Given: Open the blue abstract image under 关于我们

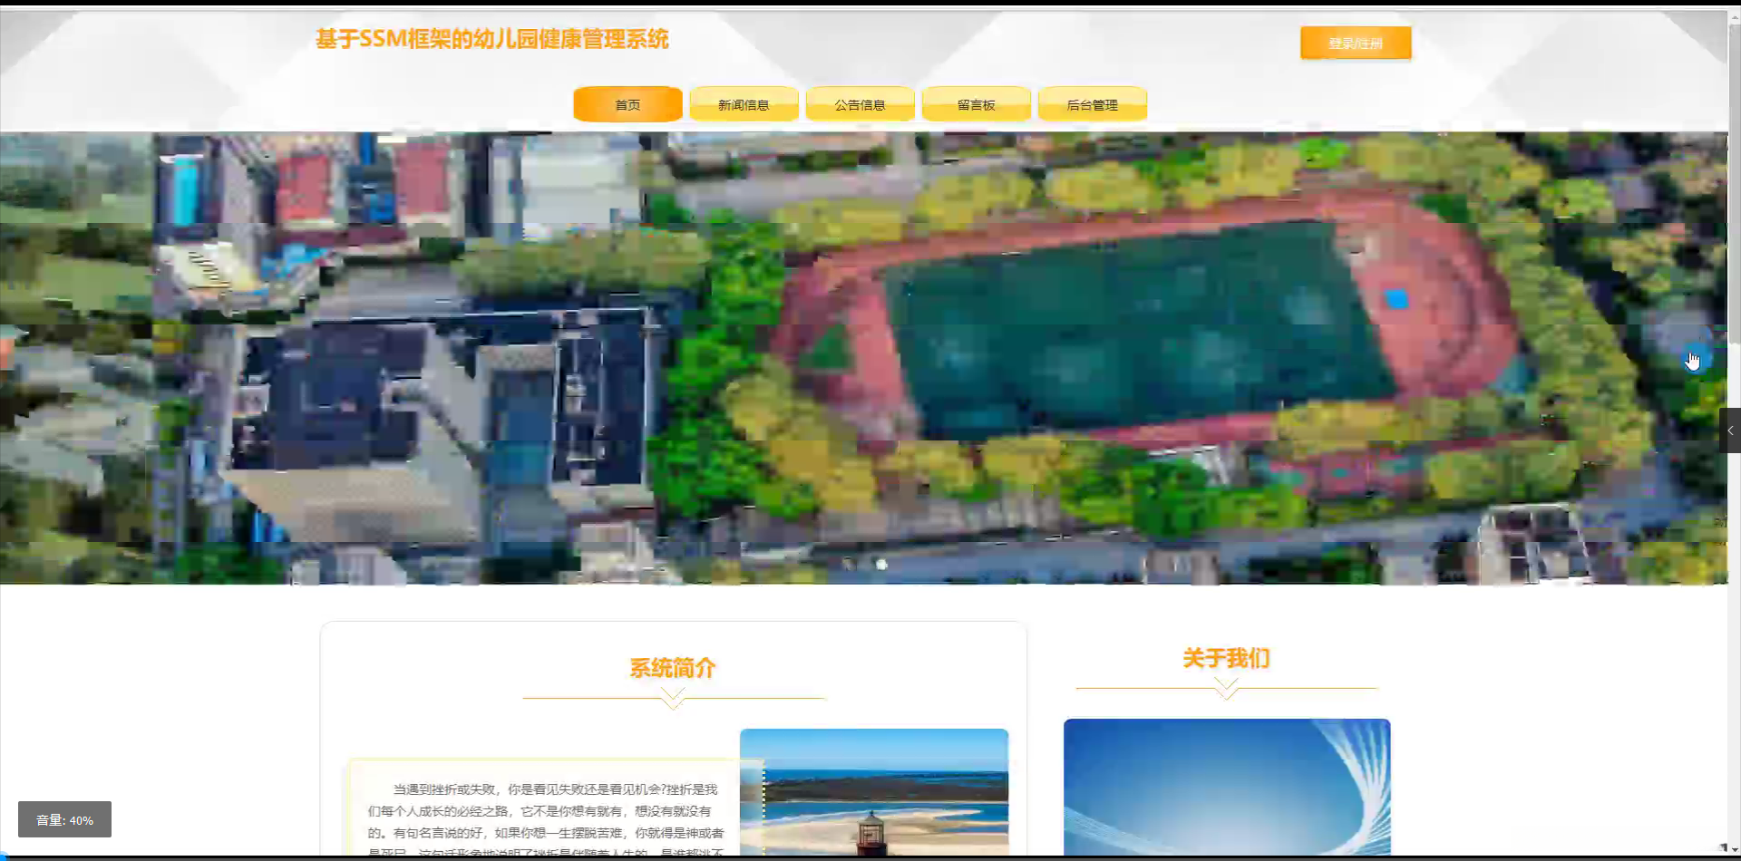Looking at the screenshot, I should pos(1227,787).
